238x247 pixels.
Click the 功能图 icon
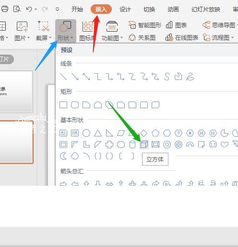click(112, 26)
